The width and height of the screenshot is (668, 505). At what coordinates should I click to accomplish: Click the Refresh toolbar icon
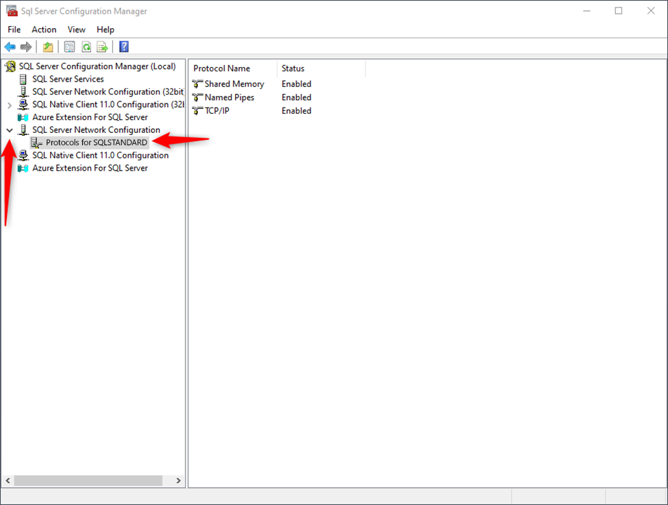click(86, 47)
